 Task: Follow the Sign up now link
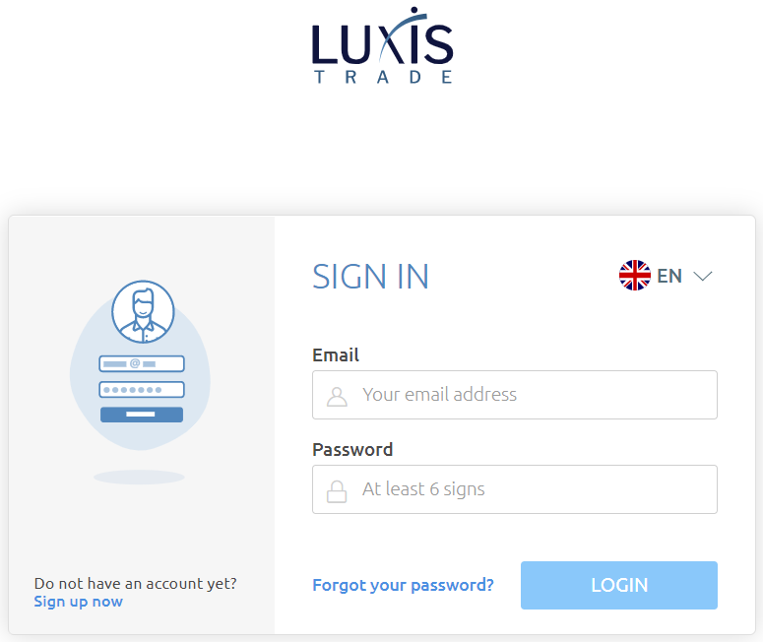coord(79,602)
